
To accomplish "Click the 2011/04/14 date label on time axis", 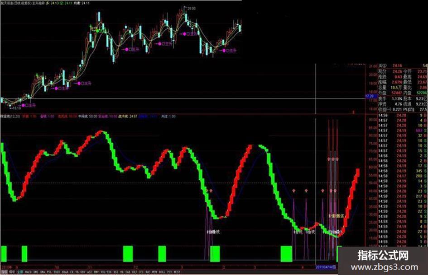I will (326, 267).
